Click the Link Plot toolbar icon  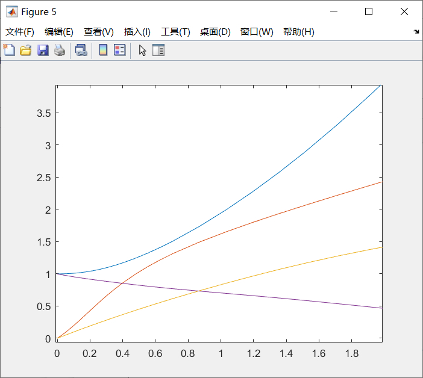point(81,51)
